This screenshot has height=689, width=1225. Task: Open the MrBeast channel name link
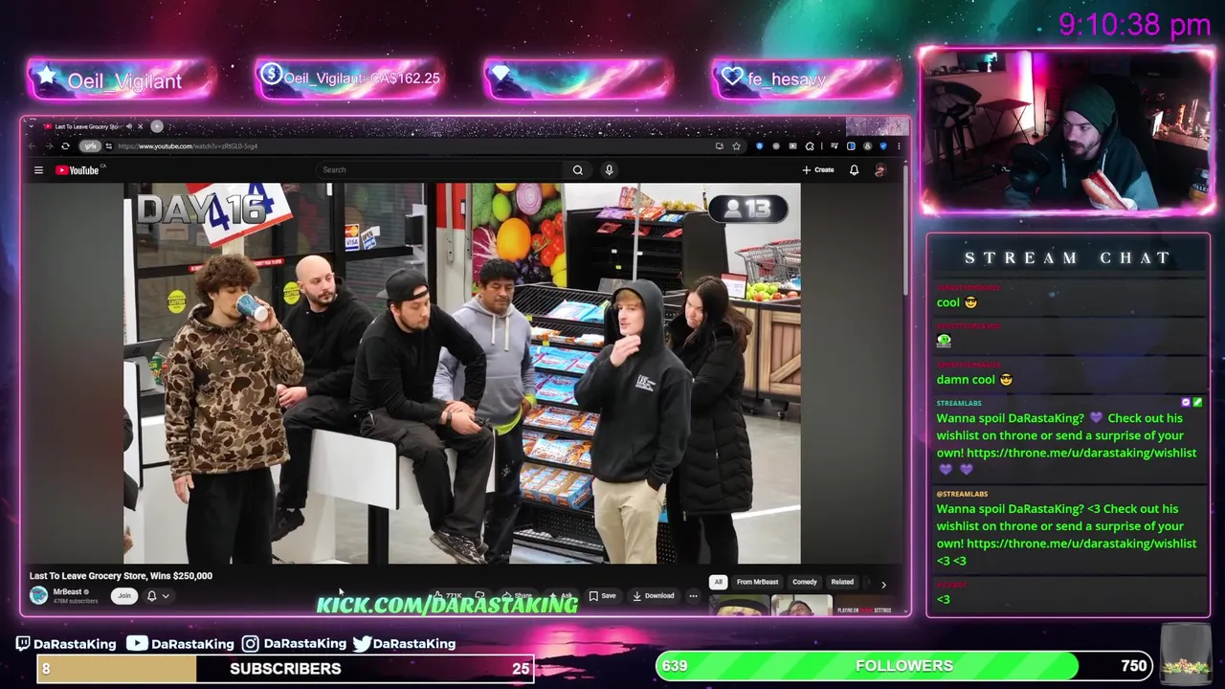pyautogui.click(x=67, y=591)
